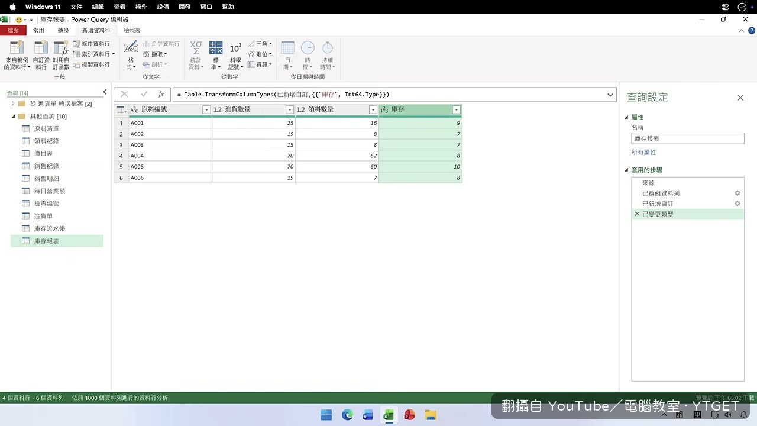
Task: Add an 索引資料行 index column
Action: pyautogui.click(x=93, y=54)
